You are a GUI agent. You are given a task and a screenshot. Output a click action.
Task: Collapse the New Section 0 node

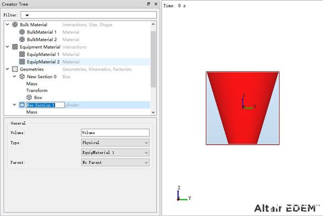(15, 76)
